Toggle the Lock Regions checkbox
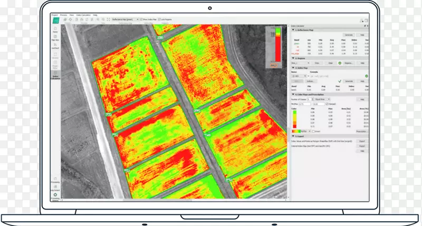The height and width of the screenshot is (226, 422). 159,20
